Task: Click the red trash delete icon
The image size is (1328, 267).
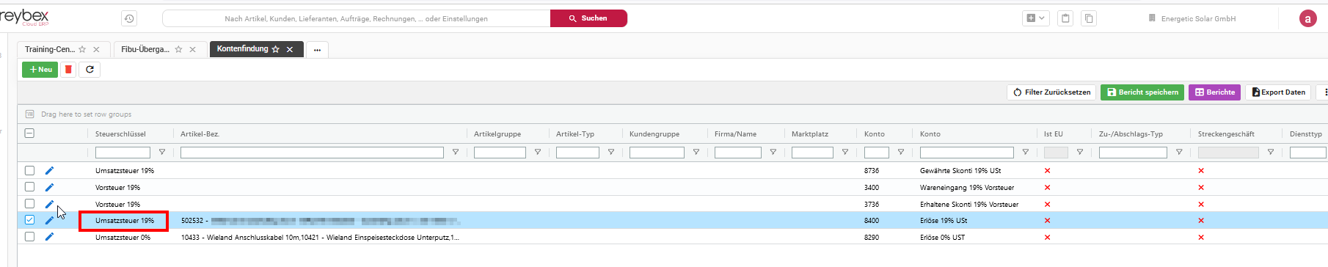Action: pos(68,70)
